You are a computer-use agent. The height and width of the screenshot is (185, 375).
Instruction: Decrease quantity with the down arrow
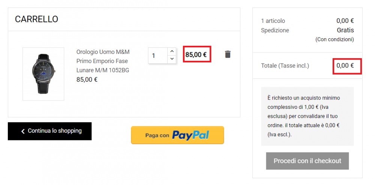172,59
